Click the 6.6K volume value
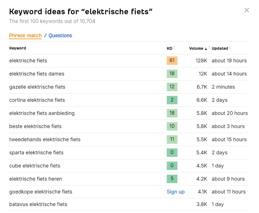259x213 pixels. click(202, 100)
